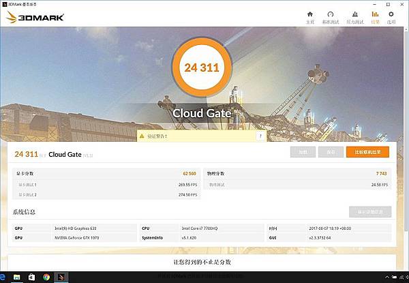Click the 3DMark logo
This screenshot has width=409, height=283.
click(x=35, y=18)
